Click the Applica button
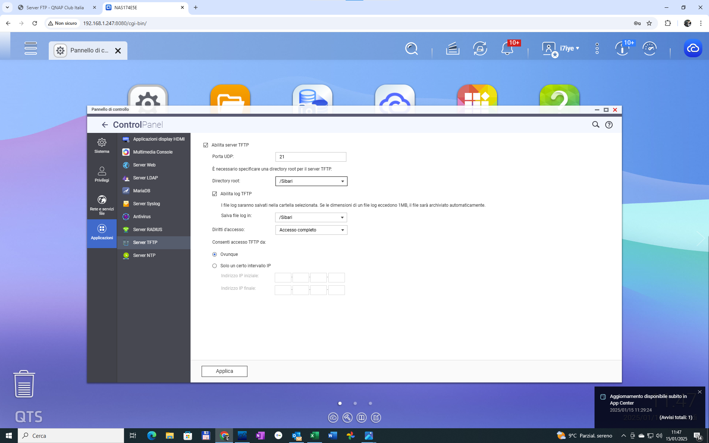Viewport: 709px width, 443px height. 224,371
